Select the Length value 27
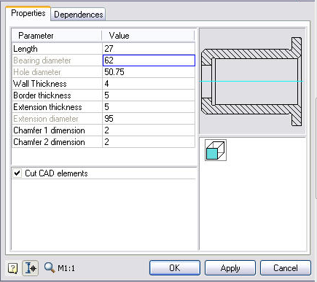Screen dimensions: 317x282 click(x=149, y=49)
